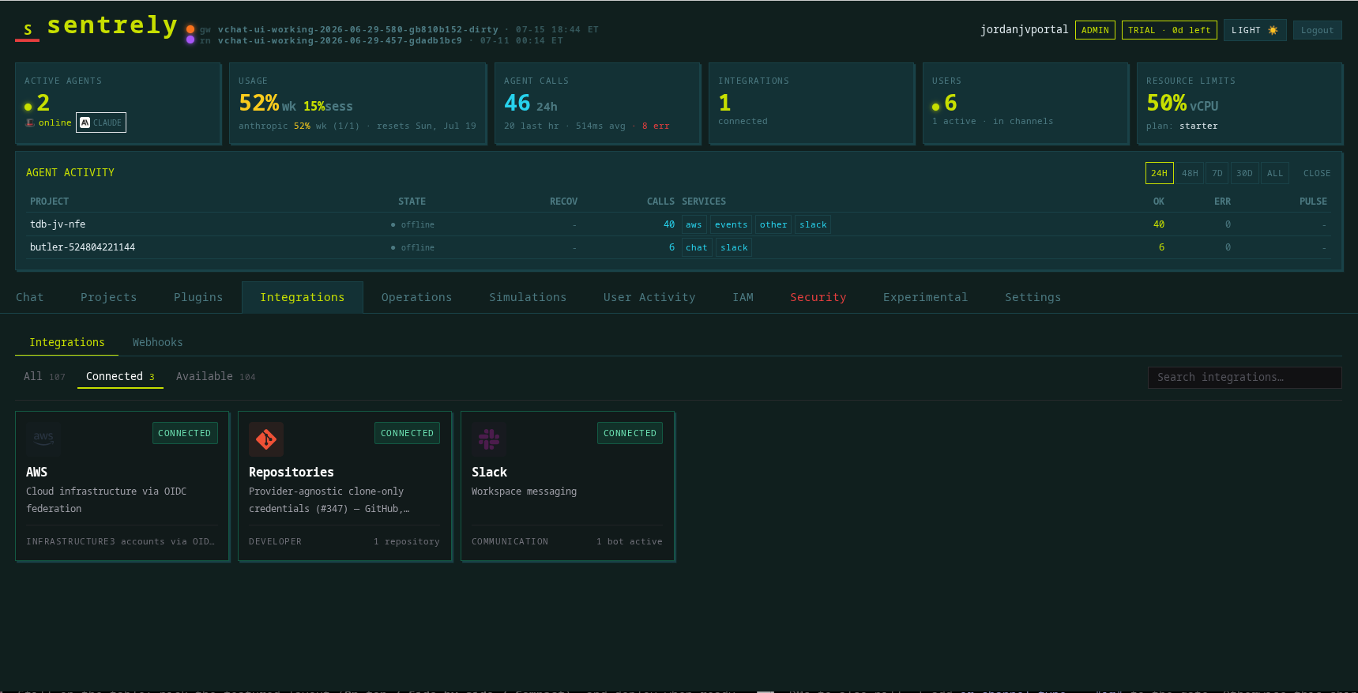Click the Logout button

[1317, 30]
